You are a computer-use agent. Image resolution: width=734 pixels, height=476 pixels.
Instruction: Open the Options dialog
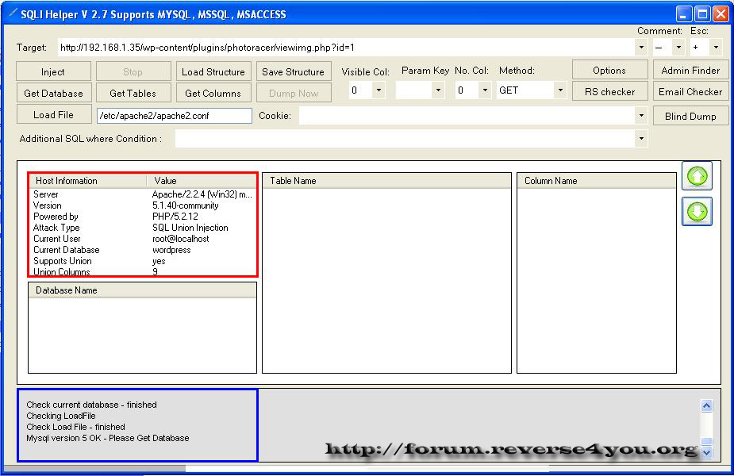[609, 70]
